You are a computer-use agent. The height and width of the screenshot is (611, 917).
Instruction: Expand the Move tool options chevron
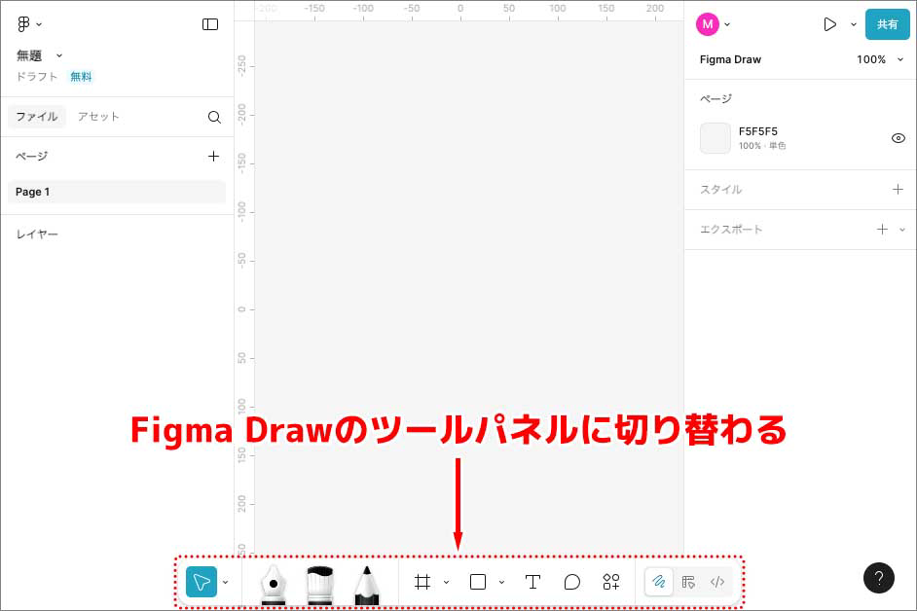coord(226,582)
